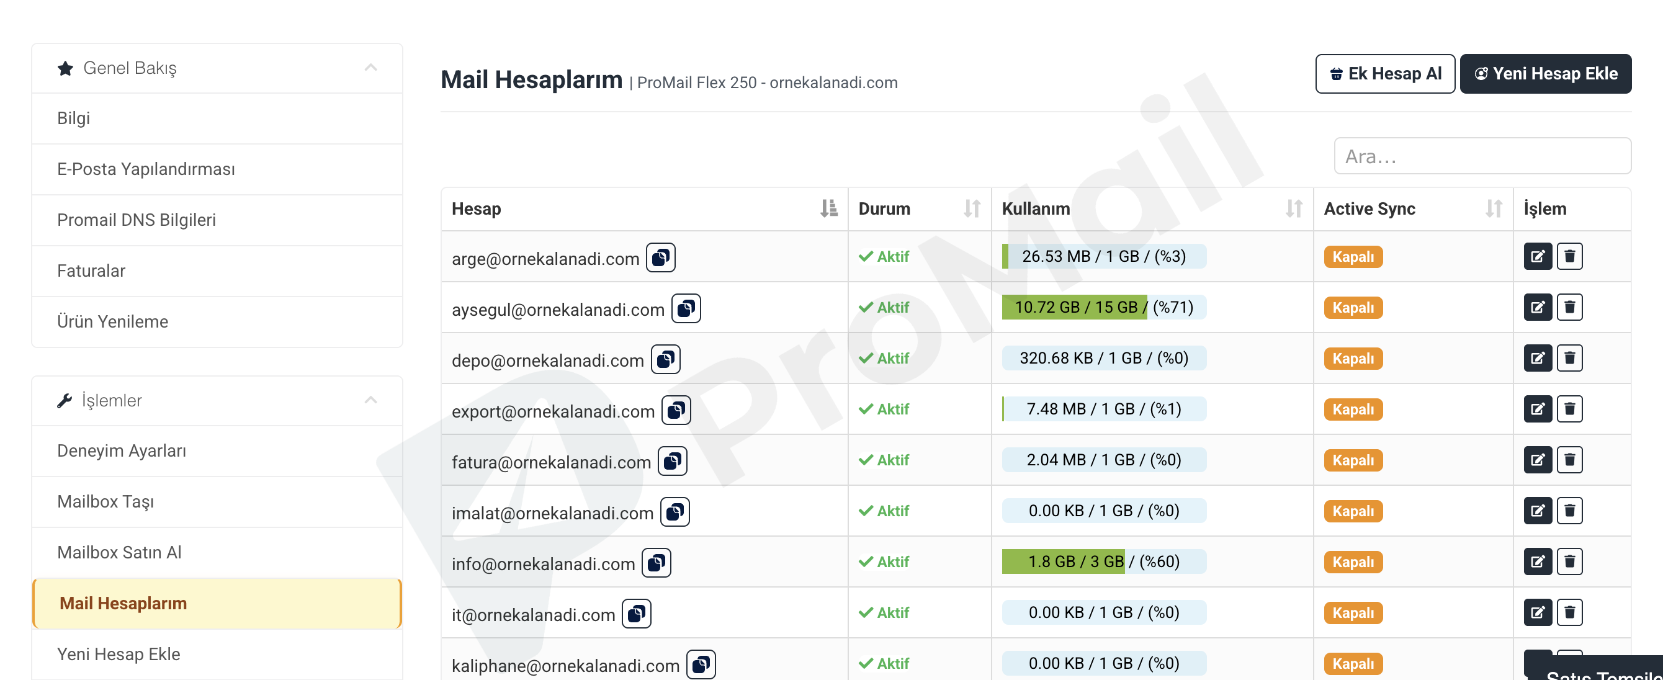Copy the imalat@ornekalanadi.com address
The width and height of the screenshot is (1663, 680).
point(675,512)
